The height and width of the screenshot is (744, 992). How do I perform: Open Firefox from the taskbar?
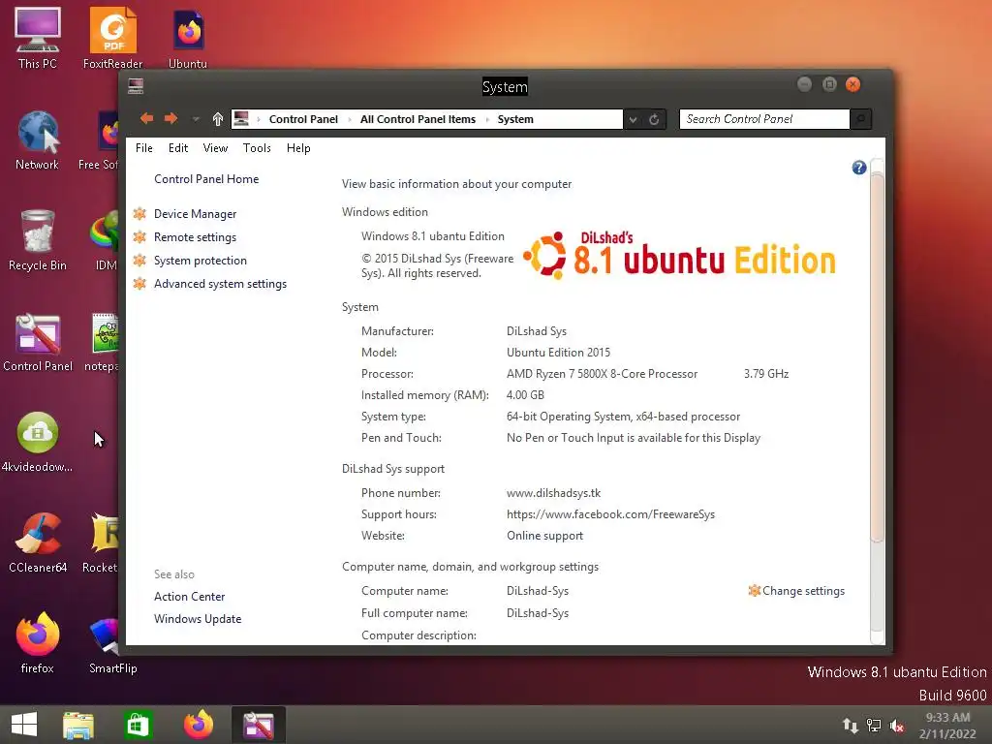point(198,725)
